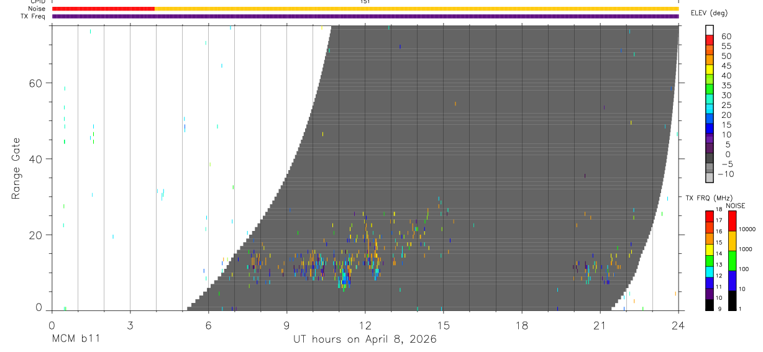763x352 pixels.
Task: Click the 21 tick on UT hours axis
Action: (x=600, y=325)
